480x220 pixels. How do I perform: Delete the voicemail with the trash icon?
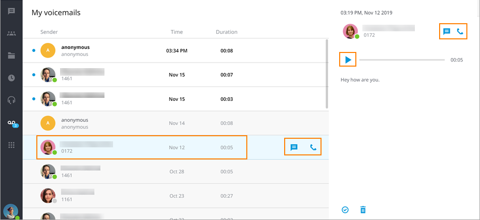pyautogui.click(x=363, y=210)
